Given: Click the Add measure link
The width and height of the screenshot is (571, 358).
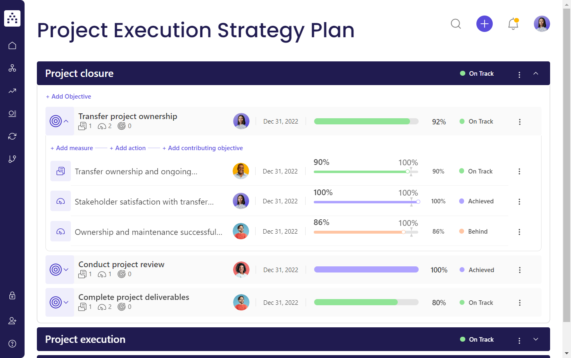Looking at the screenshot, I should pos(72,148).
